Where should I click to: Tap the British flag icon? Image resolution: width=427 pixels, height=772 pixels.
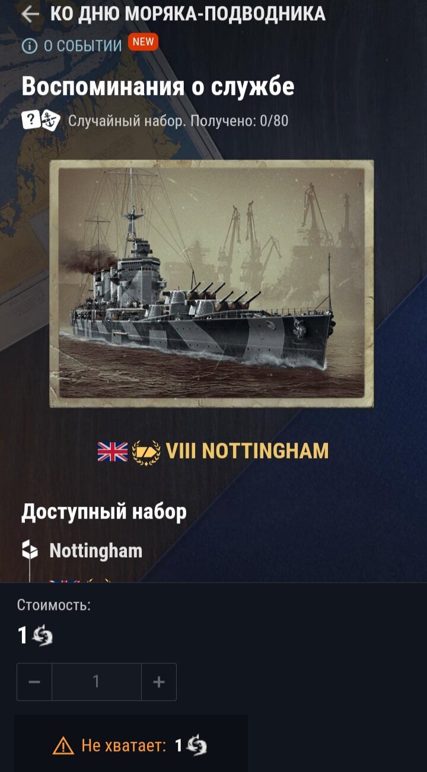coord(113,452)
